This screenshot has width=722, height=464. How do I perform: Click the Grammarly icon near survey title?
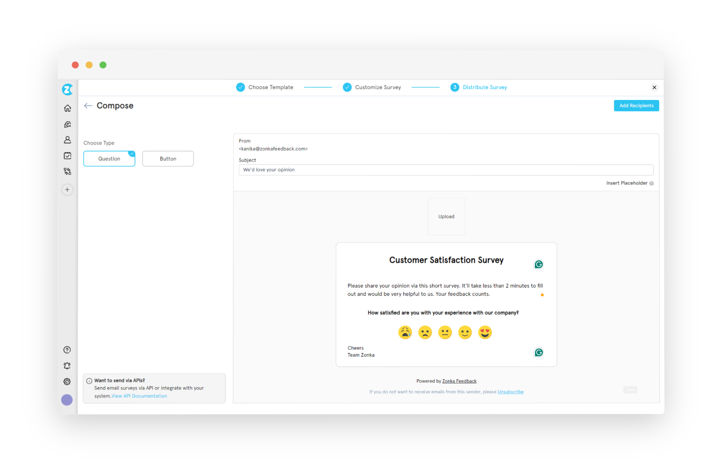[538, 264]
